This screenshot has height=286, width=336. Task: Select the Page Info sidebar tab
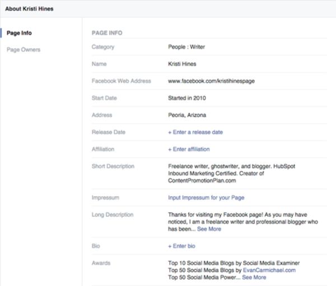[19, 33]
